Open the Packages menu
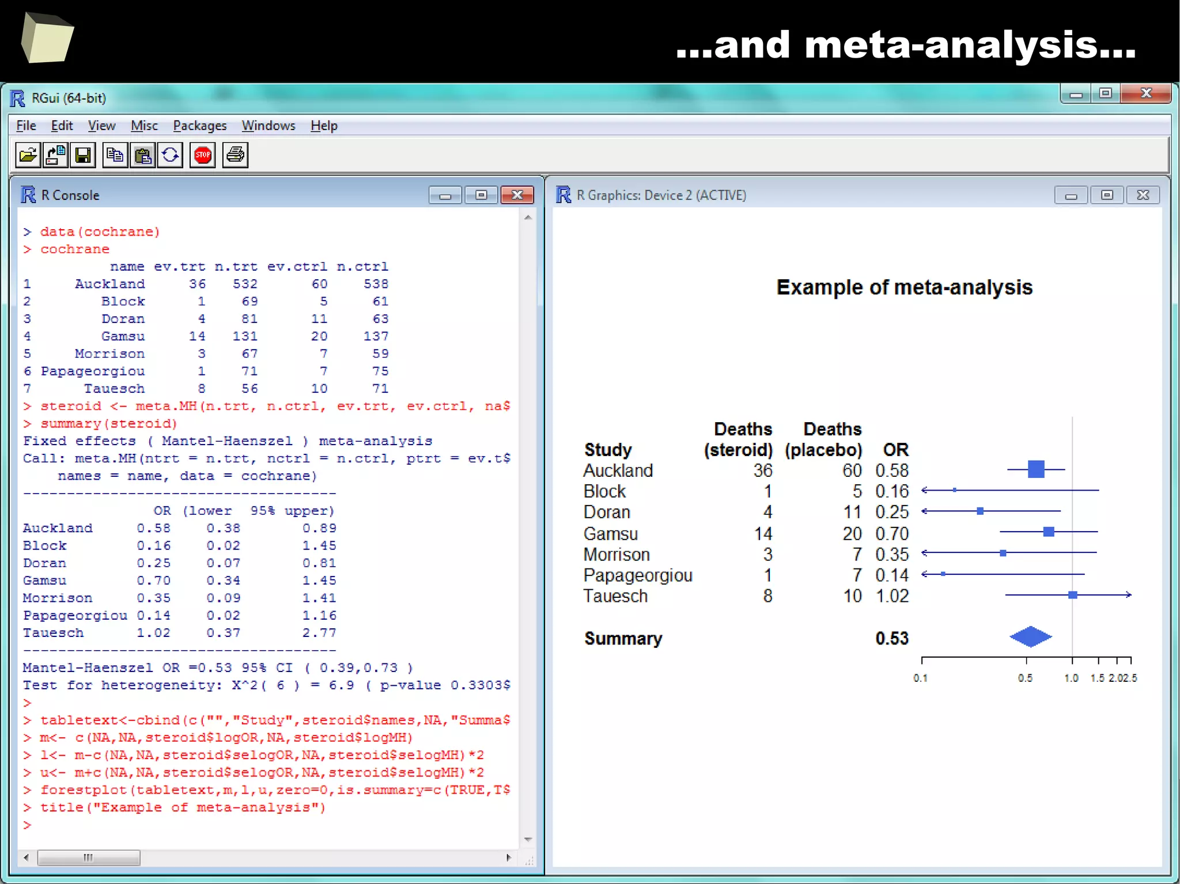Screen dimensions: 1180x884 [x=200, y=126]
